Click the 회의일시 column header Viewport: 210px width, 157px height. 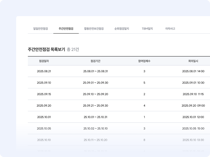(x=193, y=61)
